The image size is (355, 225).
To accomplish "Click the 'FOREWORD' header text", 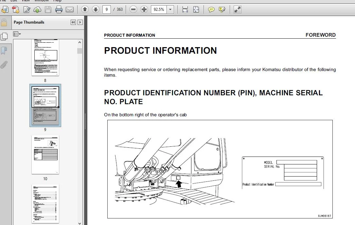I will tap(321, 35).
